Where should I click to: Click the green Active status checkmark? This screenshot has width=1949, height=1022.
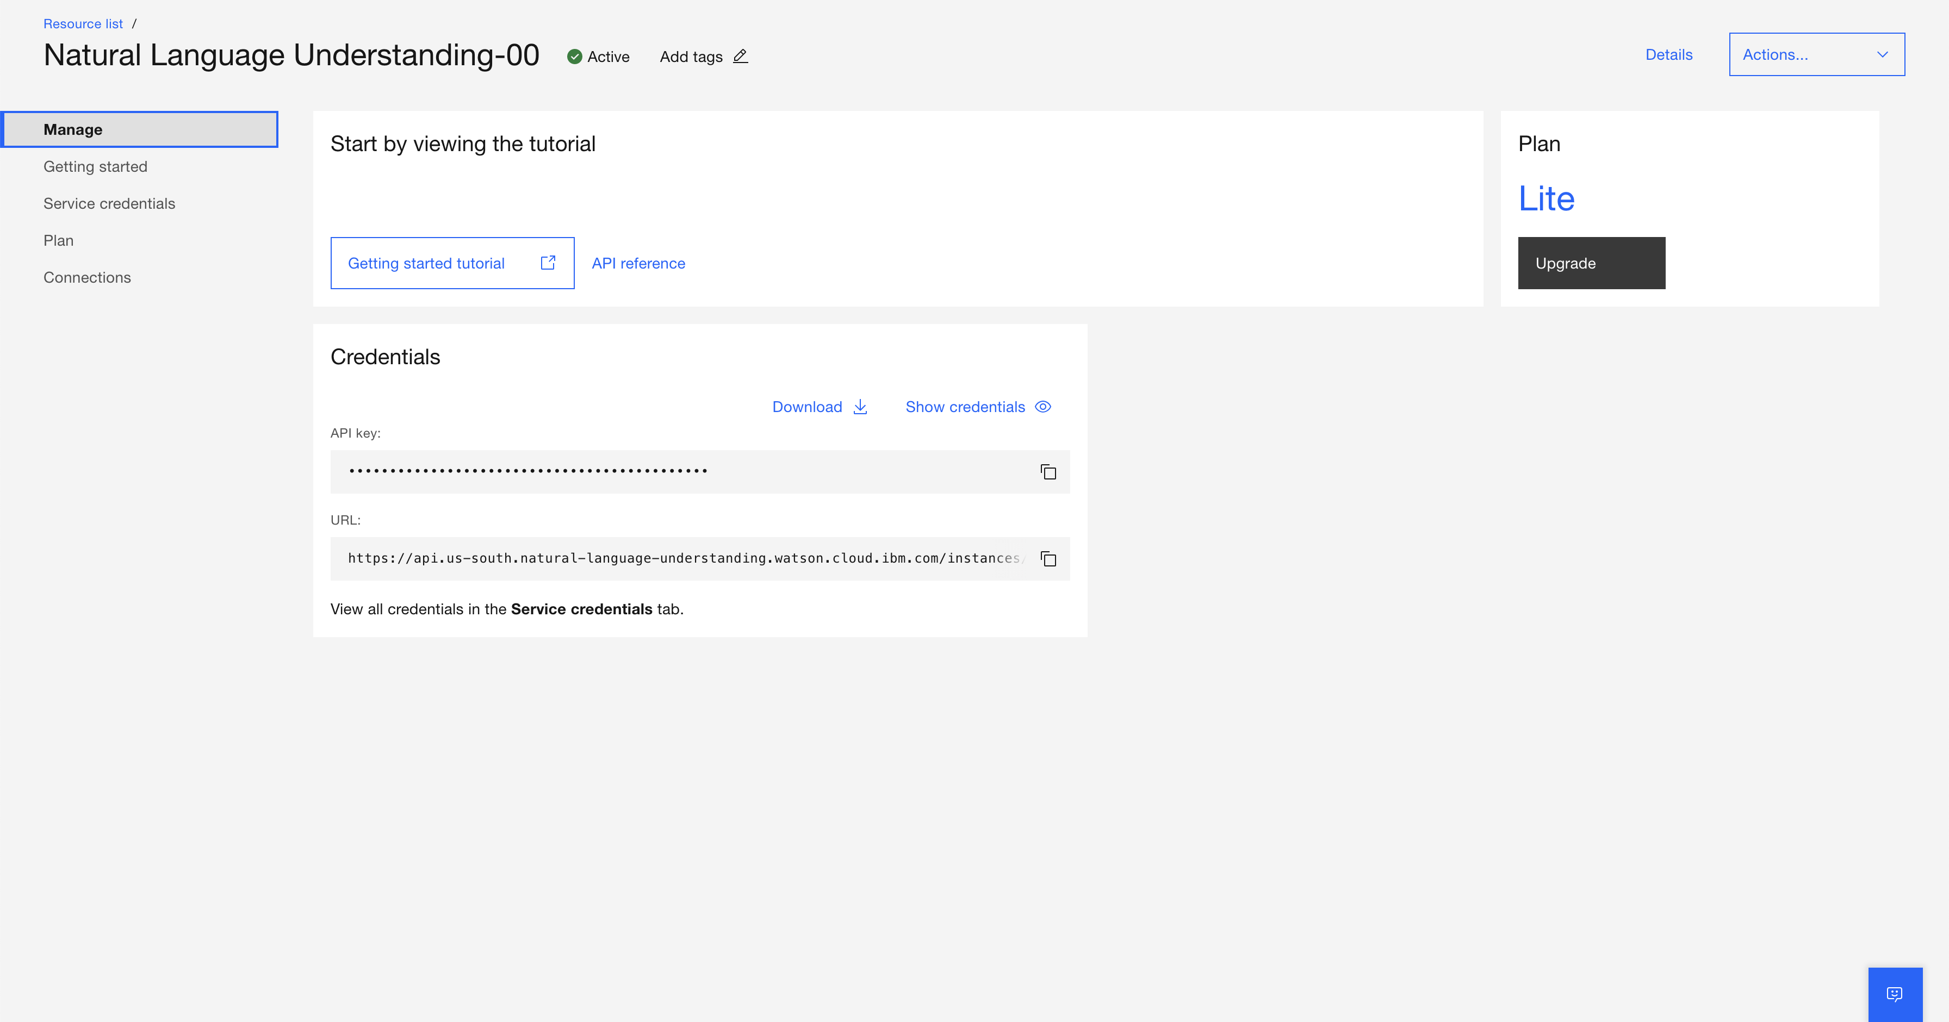[574, 57]
